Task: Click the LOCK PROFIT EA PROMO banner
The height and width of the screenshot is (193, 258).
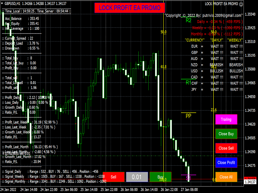Action: point(130,8)
